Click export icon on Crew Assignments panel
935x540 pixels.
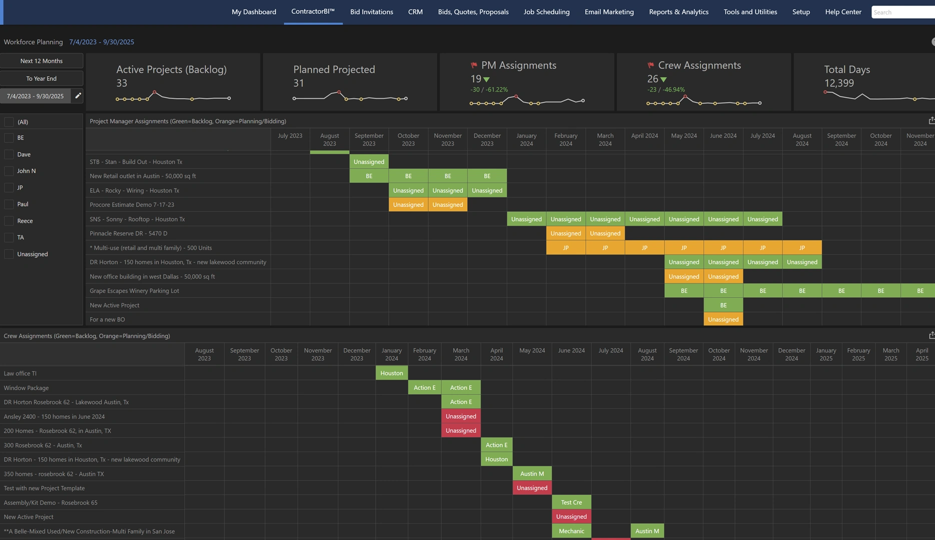tap(931, 335)
